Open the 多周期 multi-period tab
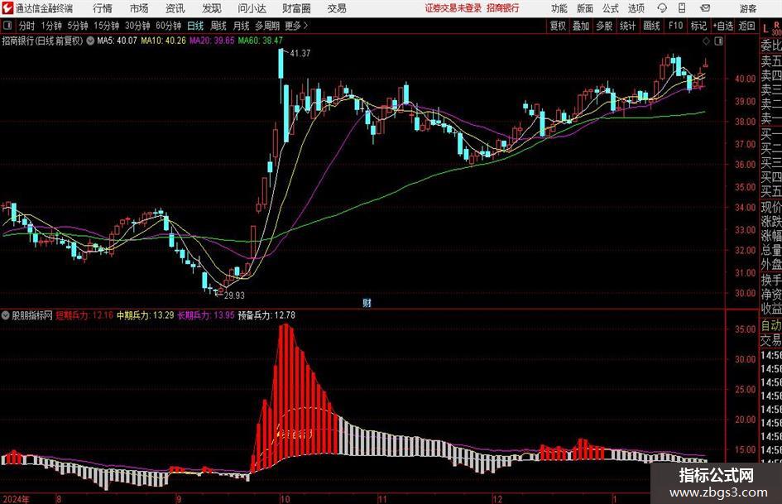Viewport: 782px width, 504px height. (x=267, y=26)
